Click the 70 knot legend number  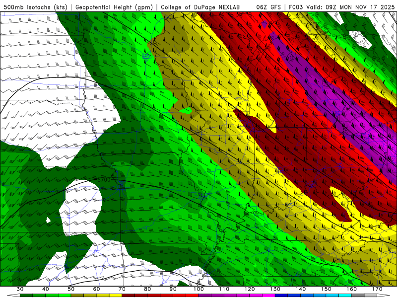tap(122, 289)
